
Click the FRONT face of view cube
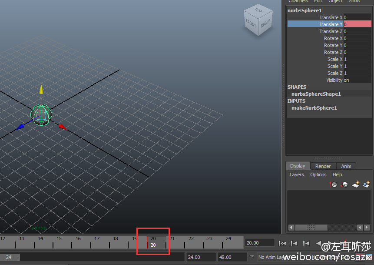[x=251, y=23]
